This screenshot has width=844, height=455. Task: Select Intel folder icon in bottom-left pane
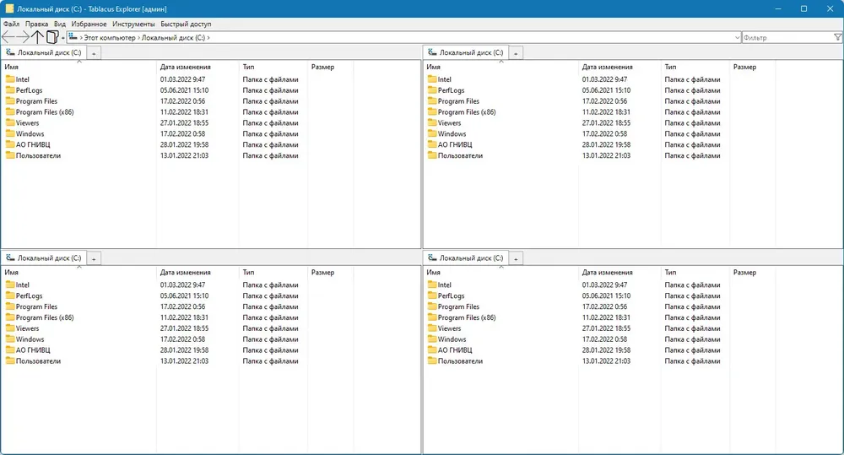pos(10,284)
